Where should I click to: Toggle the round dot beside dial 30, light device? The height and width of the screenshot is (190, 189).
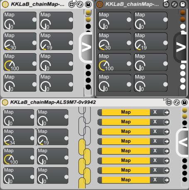pyautogui.click(x=34, y=43)
